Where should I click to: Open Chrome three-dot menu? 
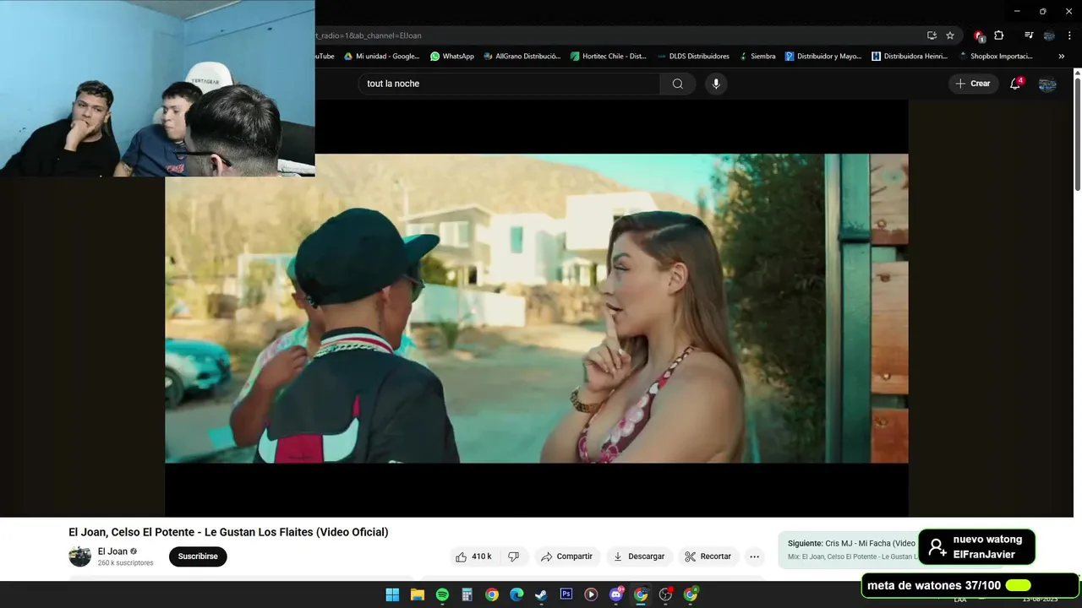pyautogui.click(x=1068, y=35)
